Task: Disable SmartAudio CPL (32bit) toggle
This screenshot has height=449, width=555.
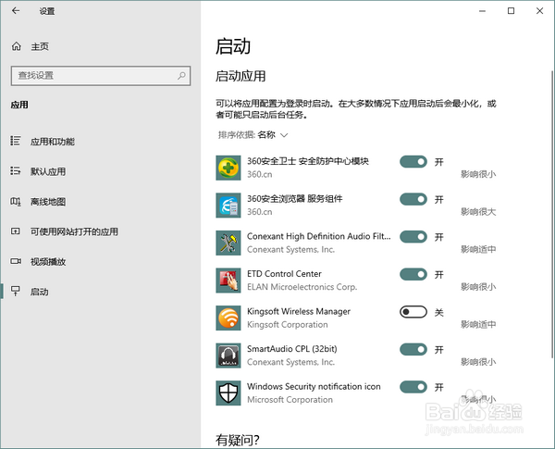Action: 413,349
